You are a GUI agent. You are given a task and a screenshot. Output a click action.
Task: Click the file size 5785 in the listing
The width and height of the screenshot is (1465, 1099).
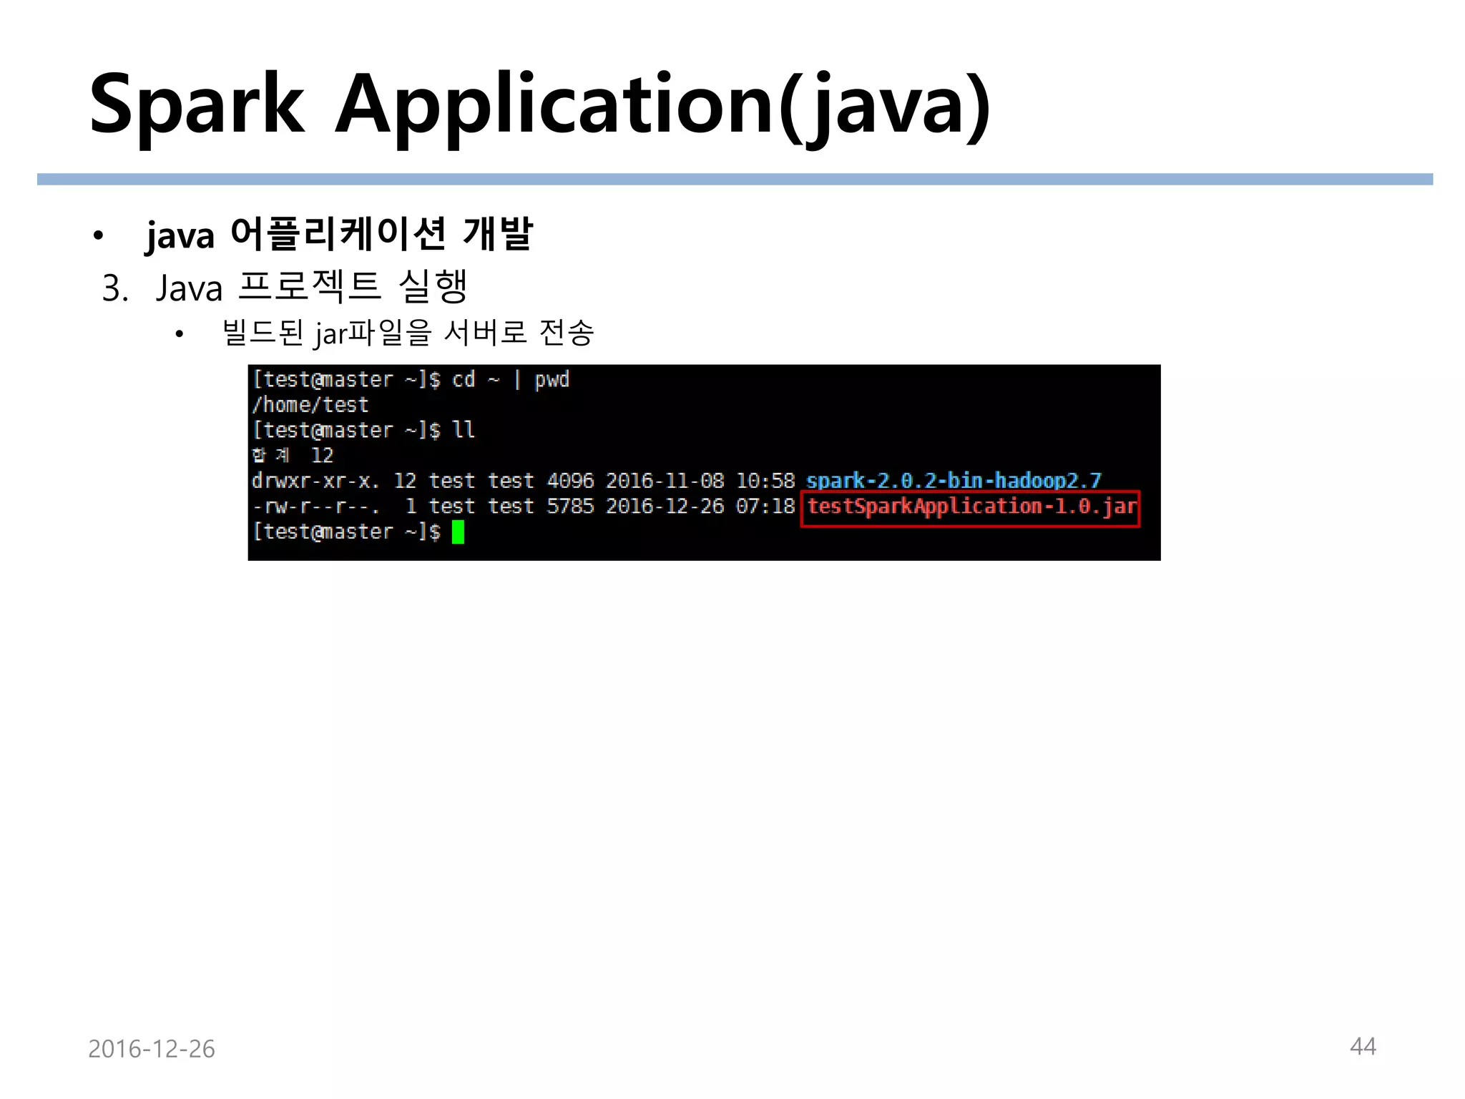coord(570,507)
